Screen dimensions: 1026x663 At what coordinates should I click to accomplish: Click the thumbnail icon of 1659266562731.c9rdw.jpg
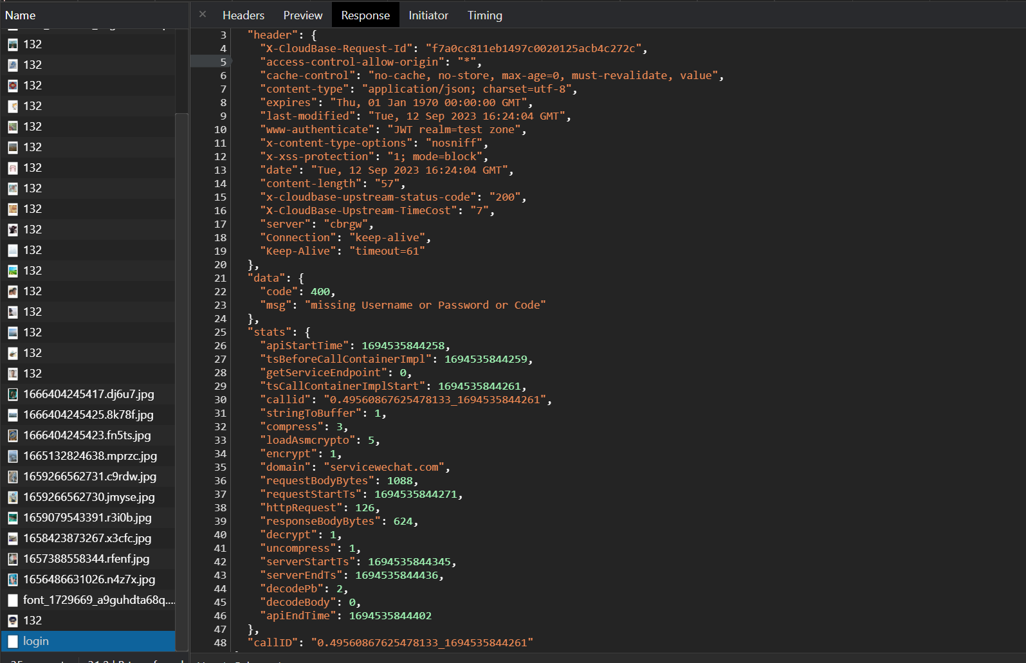(13, 477)
